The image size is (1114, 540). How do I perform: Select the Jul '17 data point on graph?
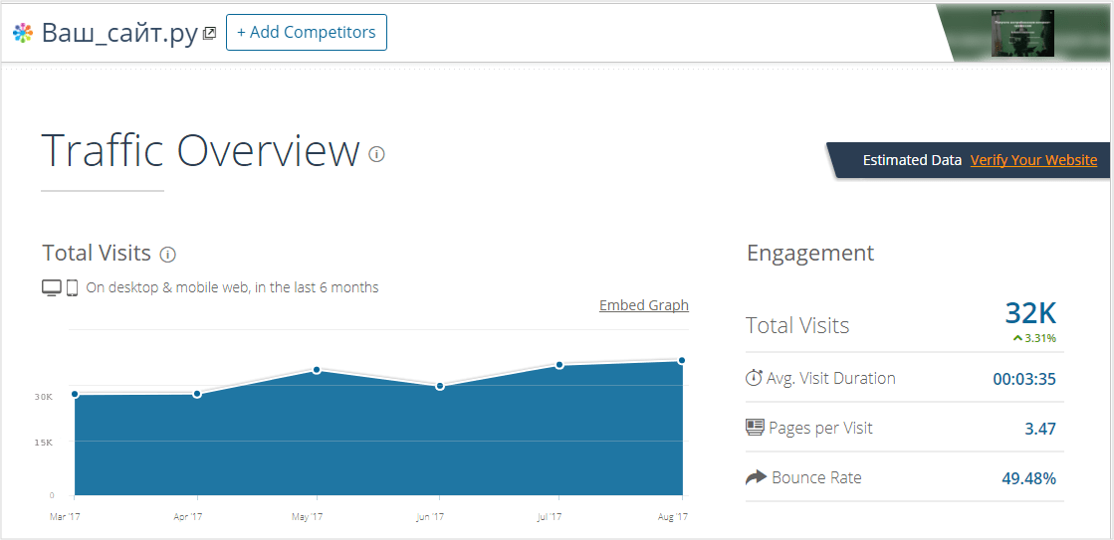pos(559,365)
